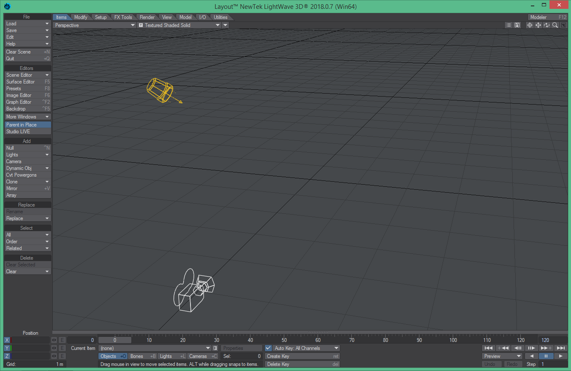Switch to the FX Tools tab
Viewport: 571px width, 371px height.
coord(123,17)
